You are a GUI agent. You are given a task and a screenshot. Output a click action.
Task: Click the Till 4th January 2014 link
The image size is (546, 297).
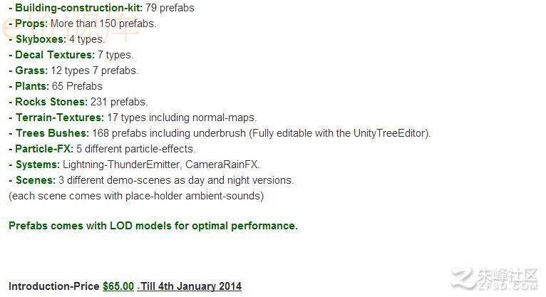pos(189,286)
